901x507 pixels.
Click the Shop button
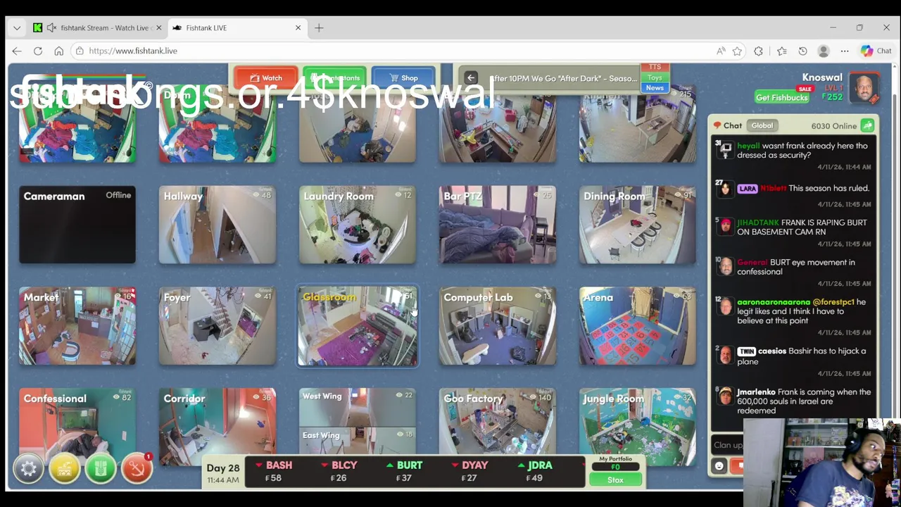(403, 78)
